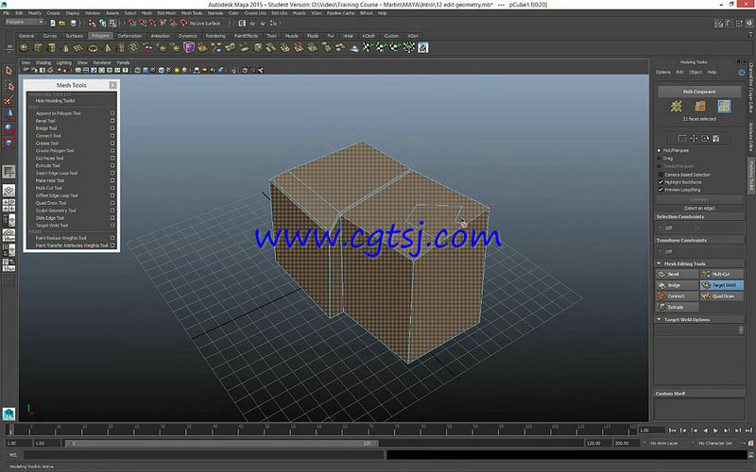Enable vertex selection mode in Modeling Toolkit
756x472 pixels.
pos(677,107)
